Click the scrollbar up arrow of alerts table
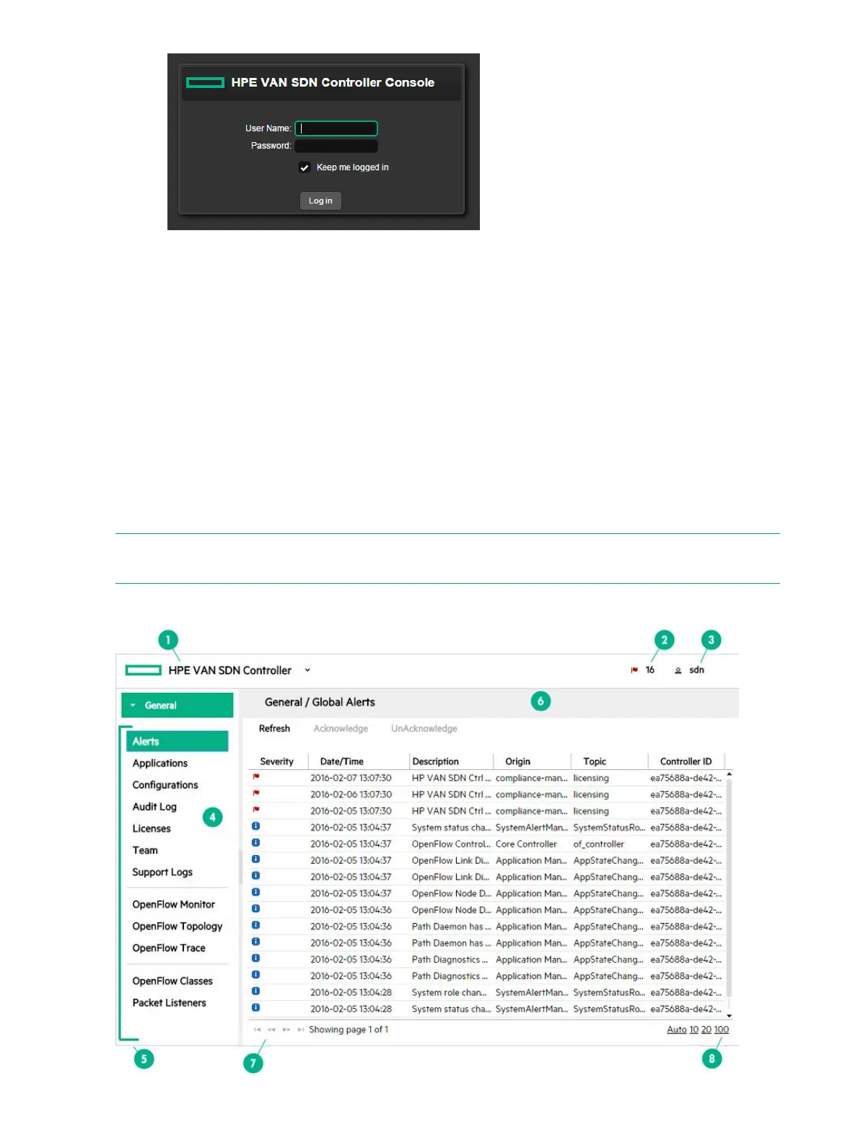 click(730, 774)
